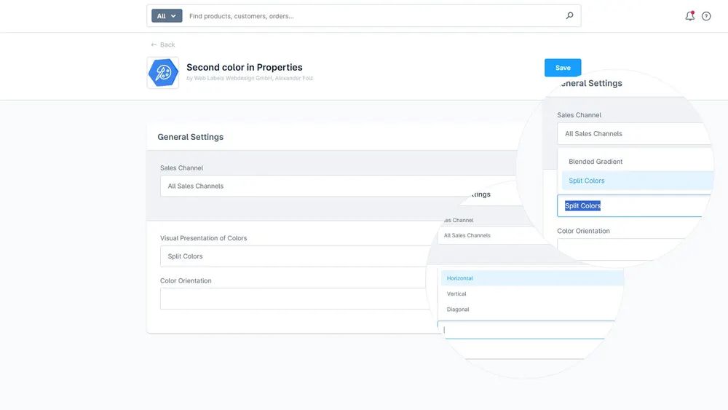Click the magnified All Sales Channels field
The width and height of the screenshot is (728, 410).
pyautogui.click(x=634, y=134)
